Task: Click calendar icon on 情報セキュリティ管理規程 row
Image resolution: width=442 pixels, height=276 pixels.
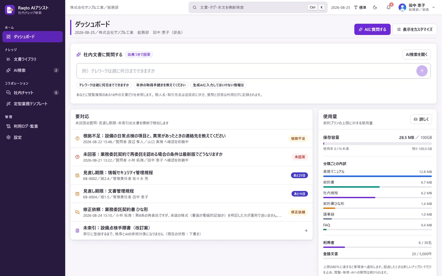Action: [x=77, y=175]
